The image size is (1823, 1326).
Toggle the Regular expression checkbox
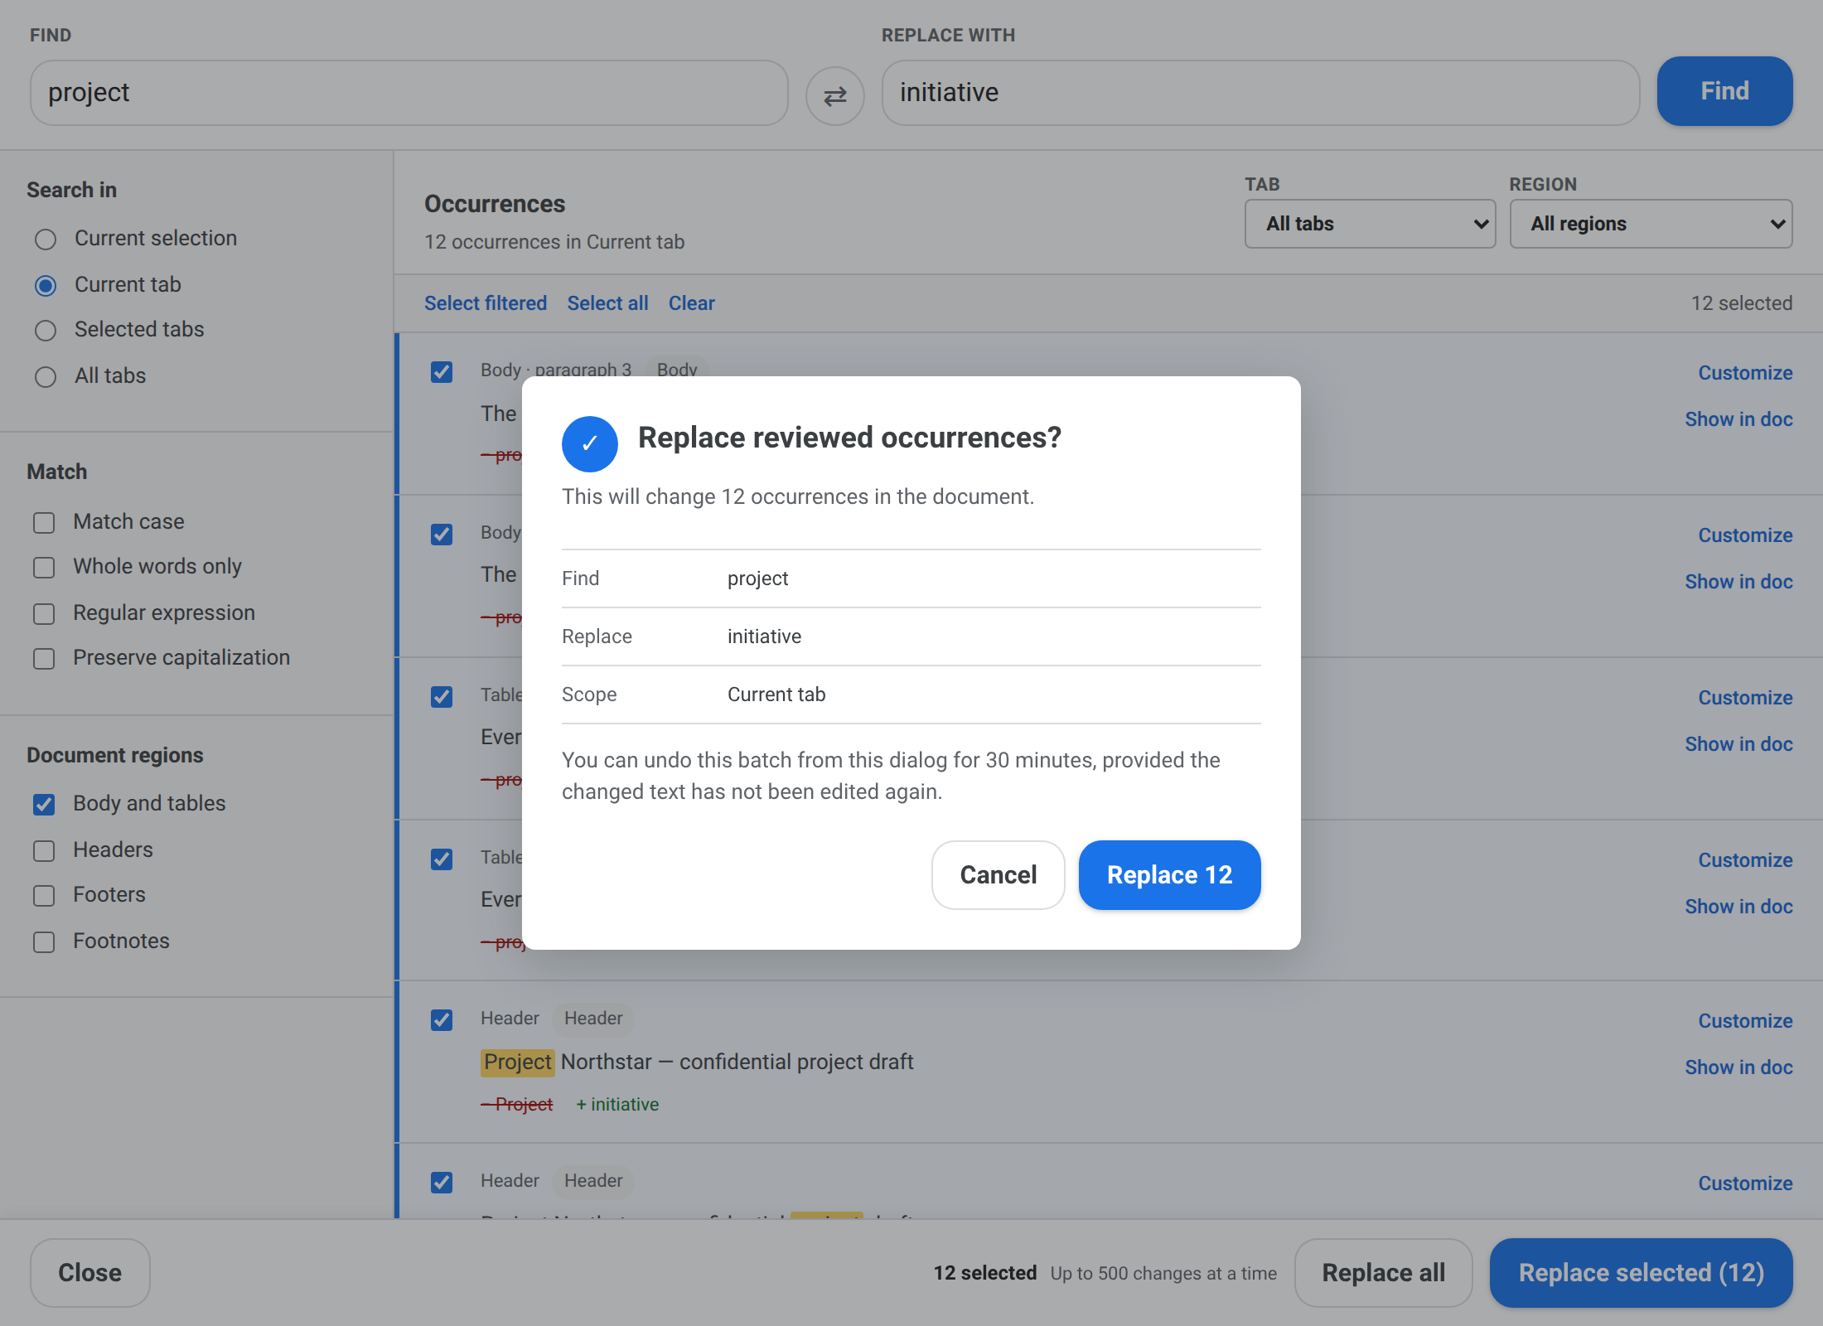(44, 614)
